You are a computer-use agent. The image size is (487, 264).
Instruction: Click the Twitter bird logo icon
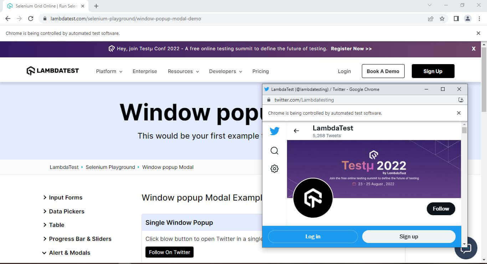275,131
